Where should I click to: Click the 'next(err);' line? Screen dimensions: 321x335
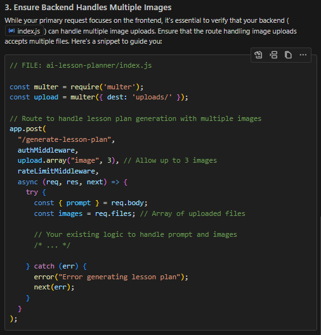point(54,287)
